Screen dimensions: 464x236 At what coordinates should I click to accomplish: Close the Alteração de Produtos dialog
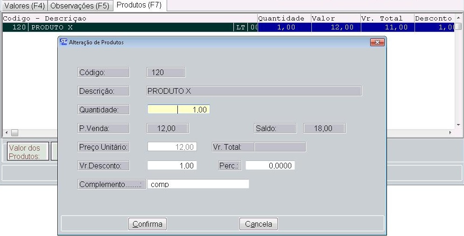pos(377,42)
